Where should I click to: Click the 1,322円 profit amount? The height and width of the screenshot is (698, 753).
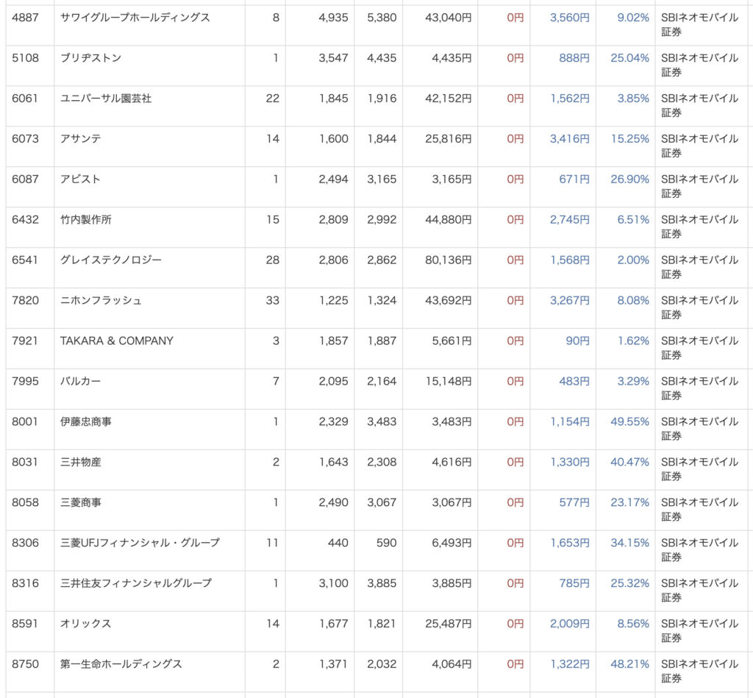click(570, 663)
